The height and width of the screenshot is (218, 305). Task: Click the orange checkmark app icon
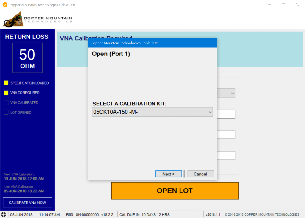point(5,5)
